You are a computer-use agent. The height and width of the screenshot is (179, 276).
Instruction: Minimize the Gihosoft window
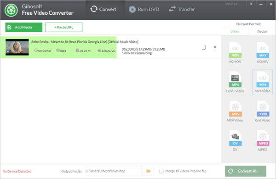click(261, 4)
